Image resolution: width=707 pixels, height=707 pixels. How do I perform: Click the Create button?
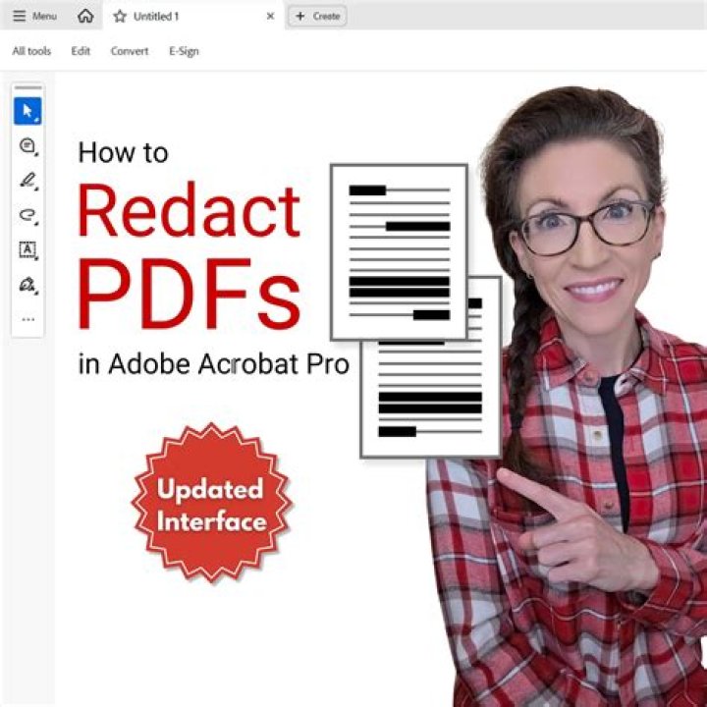click(317, 17)
